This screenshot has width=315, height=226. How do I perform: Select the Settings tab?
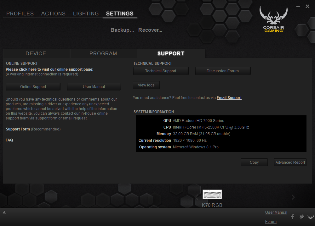[x=120, y=14]
